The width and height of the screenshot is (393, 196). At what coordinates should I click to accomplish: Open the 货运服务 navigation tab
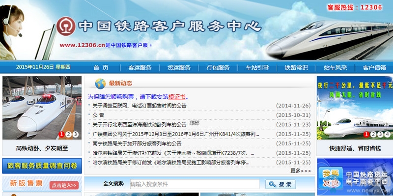(x=179, y=67)
